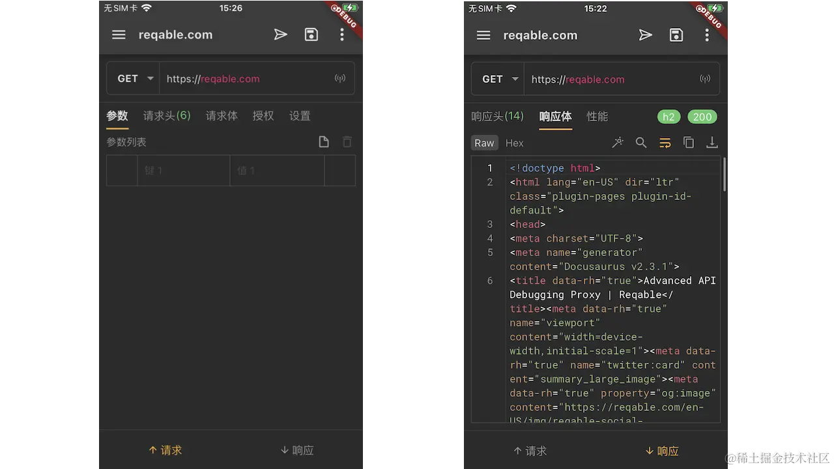Click the 键 1 key input cell

pyautogui.click(x=184, y=171)
